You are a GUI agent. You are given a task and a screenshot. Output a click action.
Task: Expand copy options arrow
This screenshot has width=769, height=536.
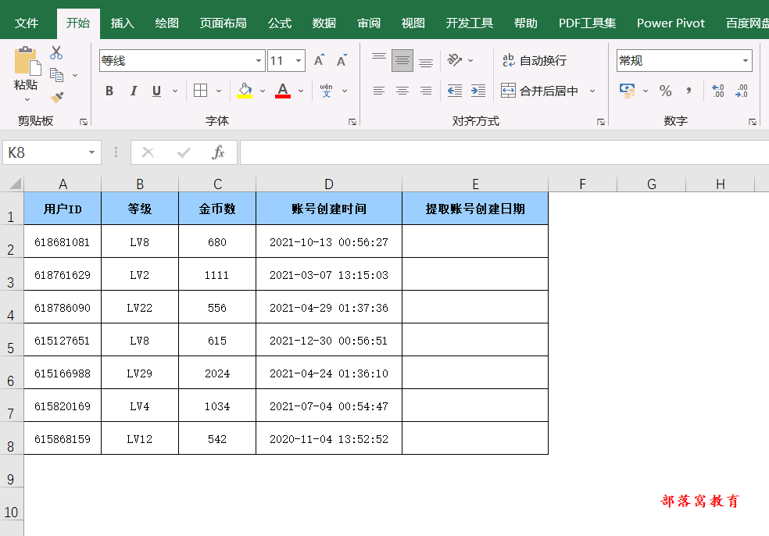click(75, 75)
